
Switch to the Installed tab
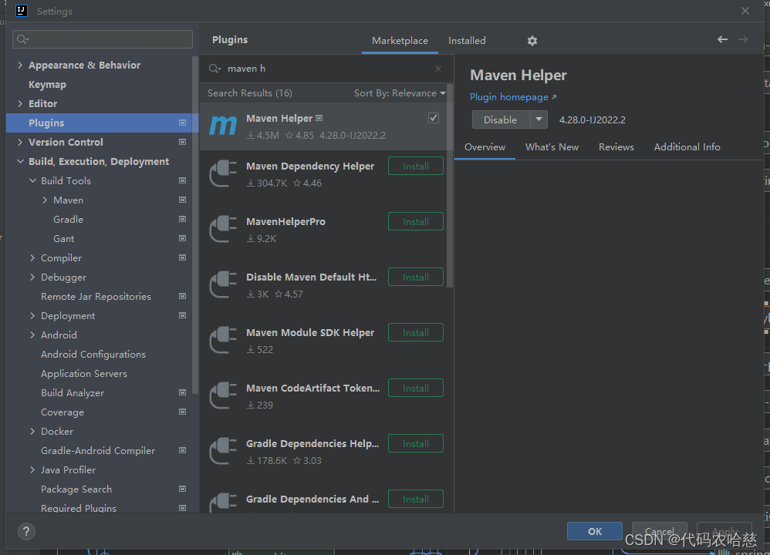[x=467, y=41]
